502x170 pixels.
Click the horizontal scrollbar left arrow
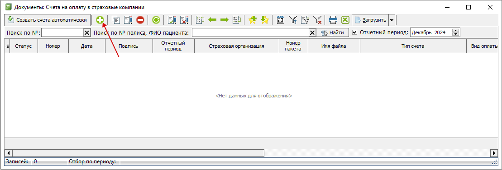pyautogui.click(x=8, y=153)
